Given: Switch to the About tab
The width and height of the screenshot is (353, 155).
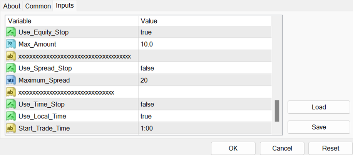Looking at the screenshot, I should (12, 6).
